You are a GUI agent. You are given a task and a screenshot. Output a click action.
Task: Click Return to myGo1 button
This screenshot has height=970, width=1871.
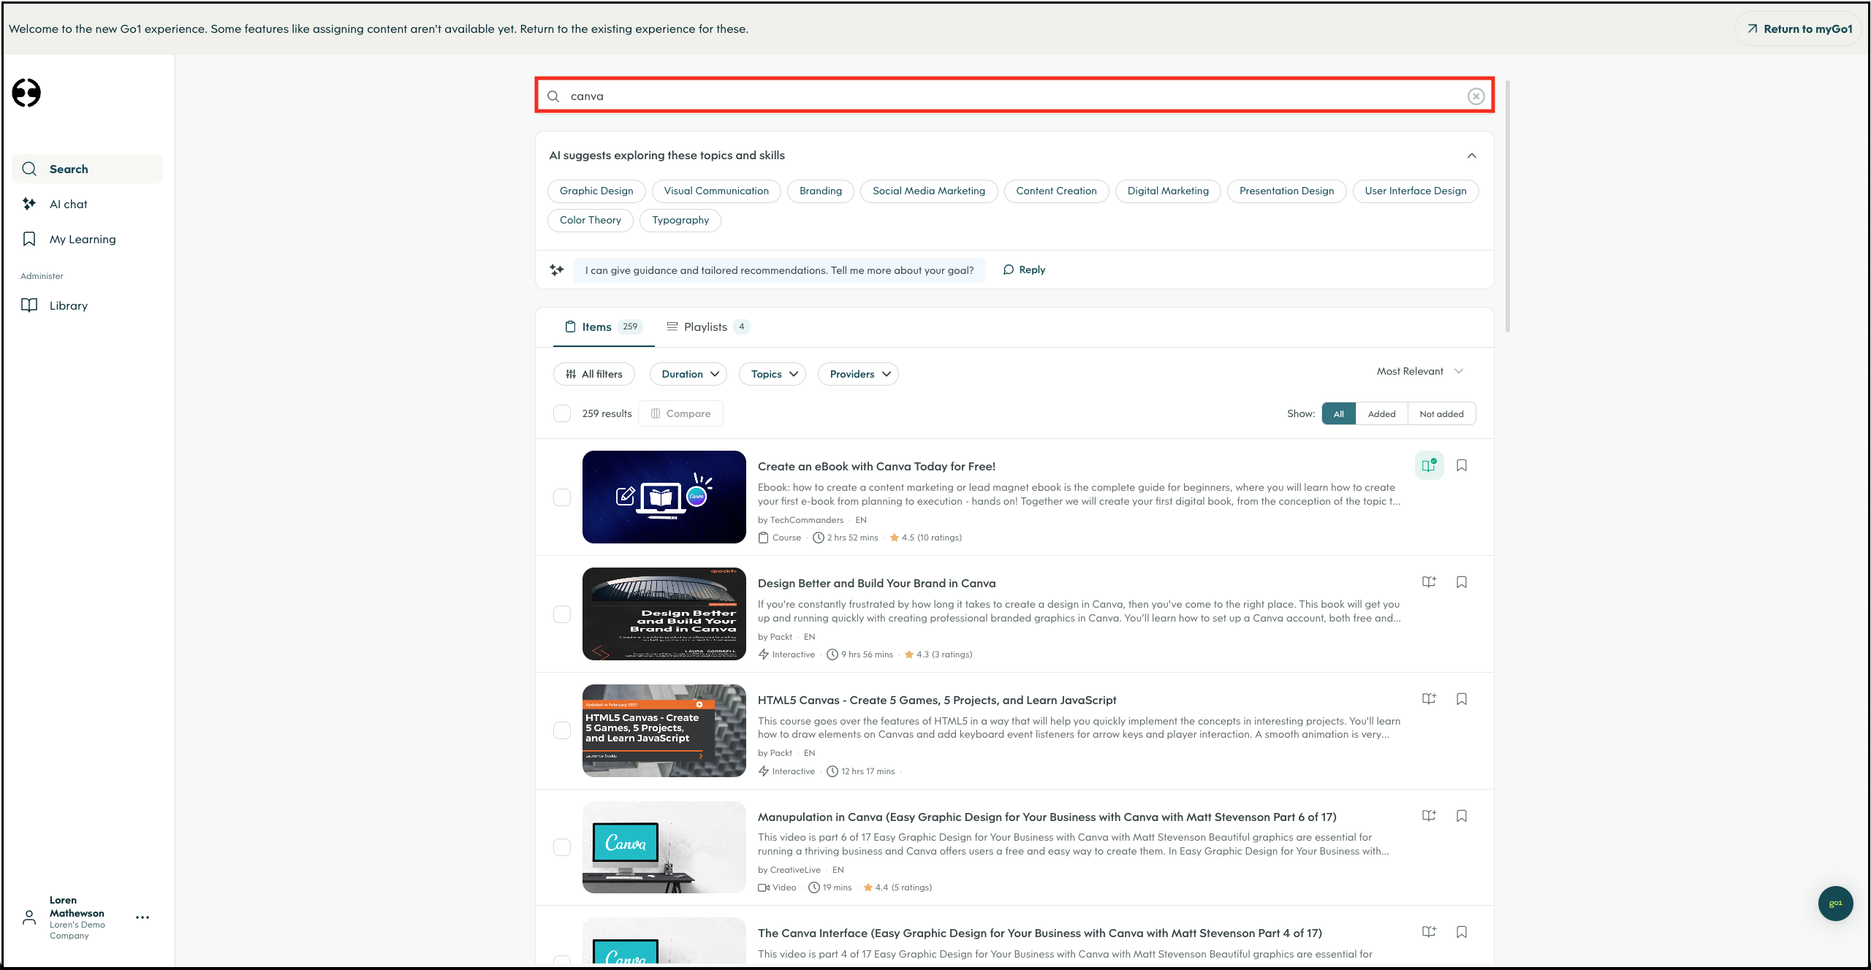[x=1799, y=29]
